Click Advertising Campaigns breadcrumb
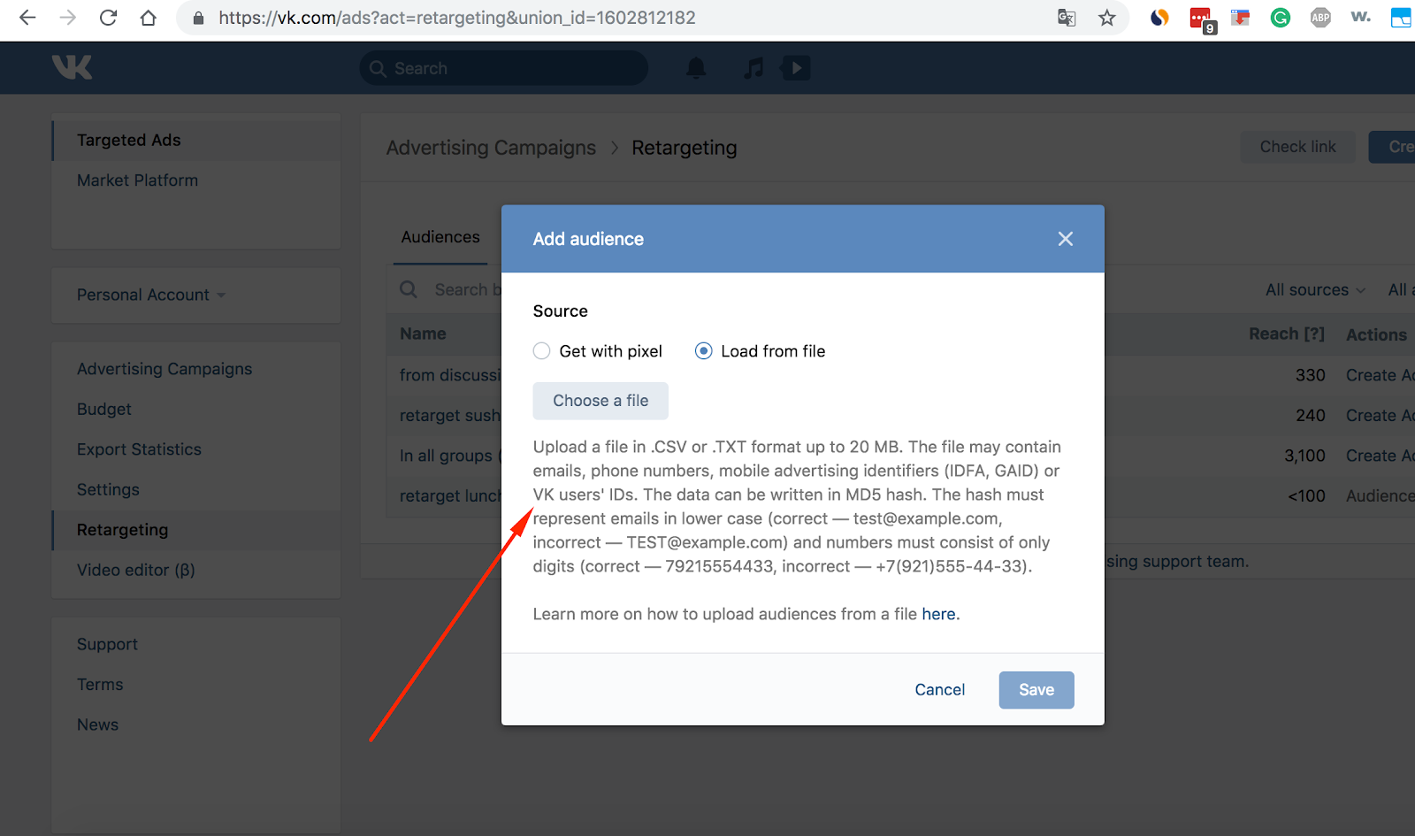The image size is (1415, 836). click(x=491, y=148)
